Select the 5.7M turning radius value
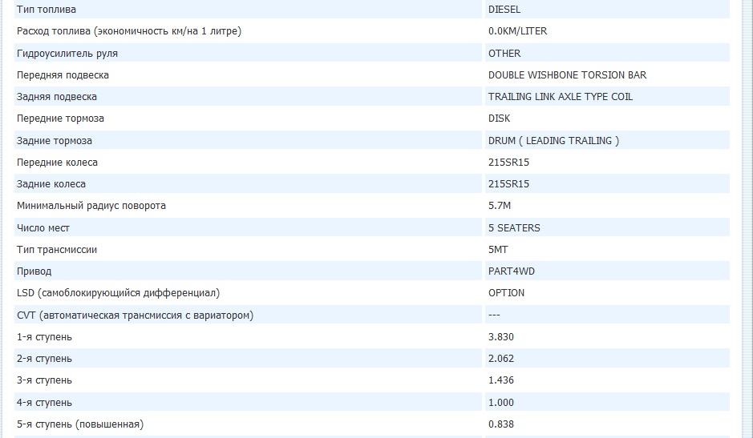Screen dimensions: 753x438 [x=499, y=206]
